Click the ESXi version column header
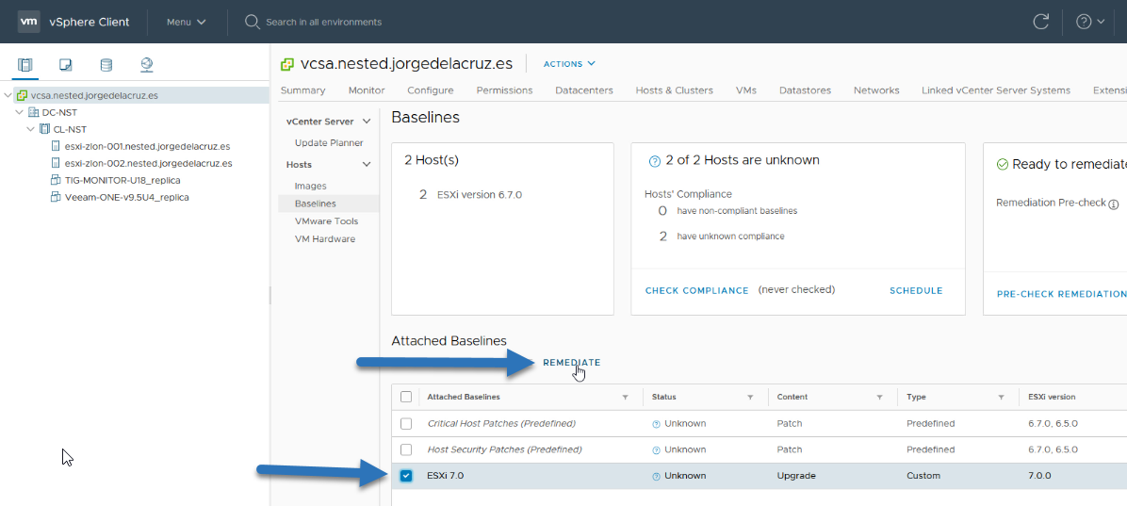 point(1052,397)
